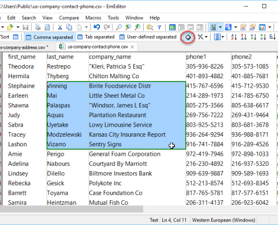This screenshot has width=278, height=225.
Task: Open the Search menu
Action: click(x=29, y=18)
